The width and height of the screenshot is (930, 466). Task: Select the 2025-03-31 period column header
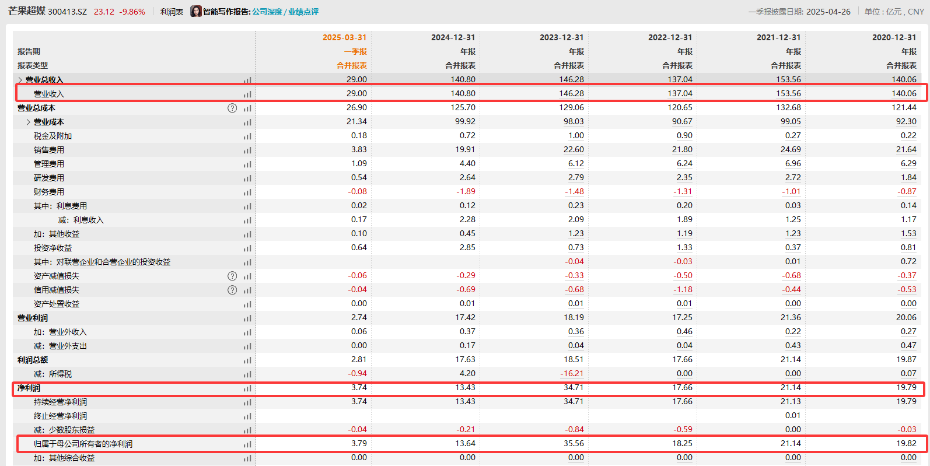pyautogui.click(x=344, y=37)
